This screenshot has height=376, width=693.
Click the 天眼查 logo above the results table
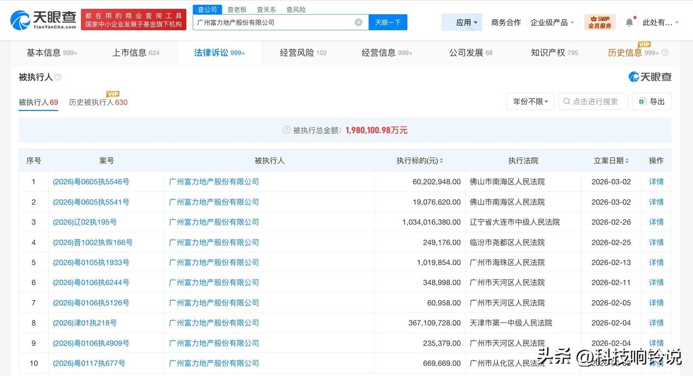[x=649, y=77]
